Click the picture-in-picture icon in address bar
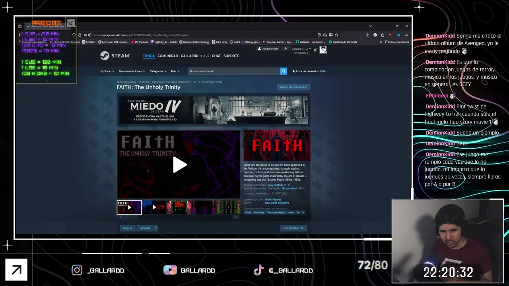The image size is (509, 286). (x=325, y=35)
